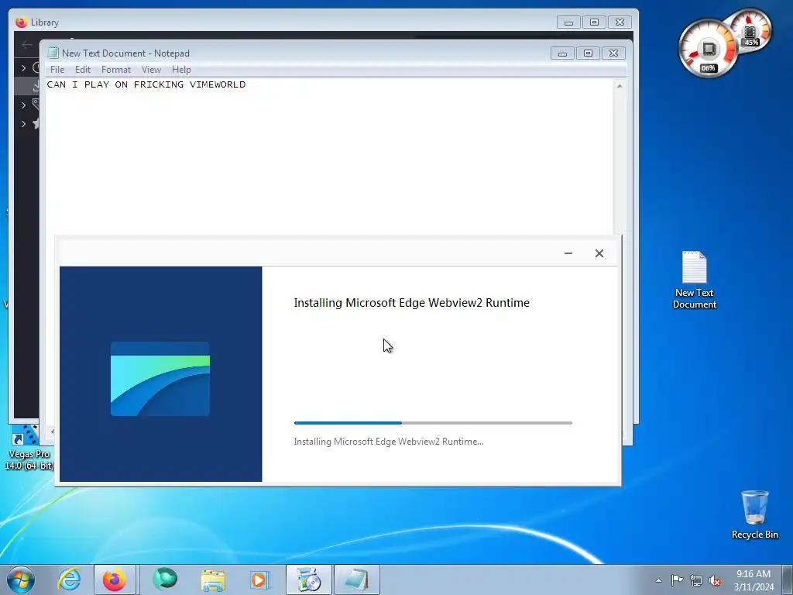The image size is (793, 595).
Task: Click the History clock icon in Library
Action: coord(36,67)
